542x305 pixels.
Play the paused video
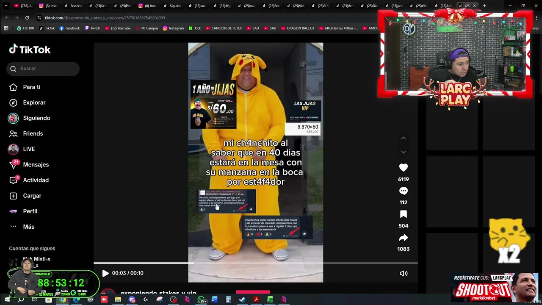(105, 273)
